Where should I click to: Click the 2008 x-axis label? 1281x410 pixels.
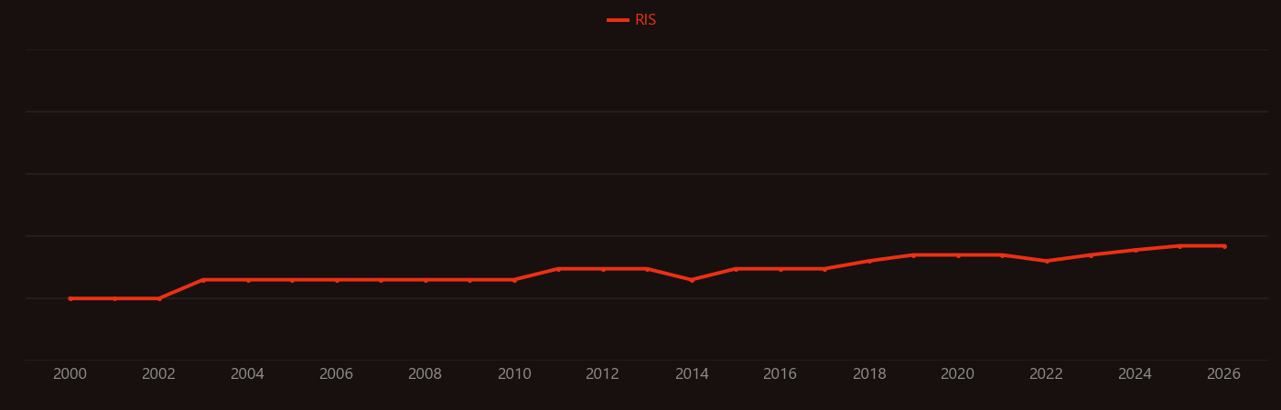click(x=425, y=374)
